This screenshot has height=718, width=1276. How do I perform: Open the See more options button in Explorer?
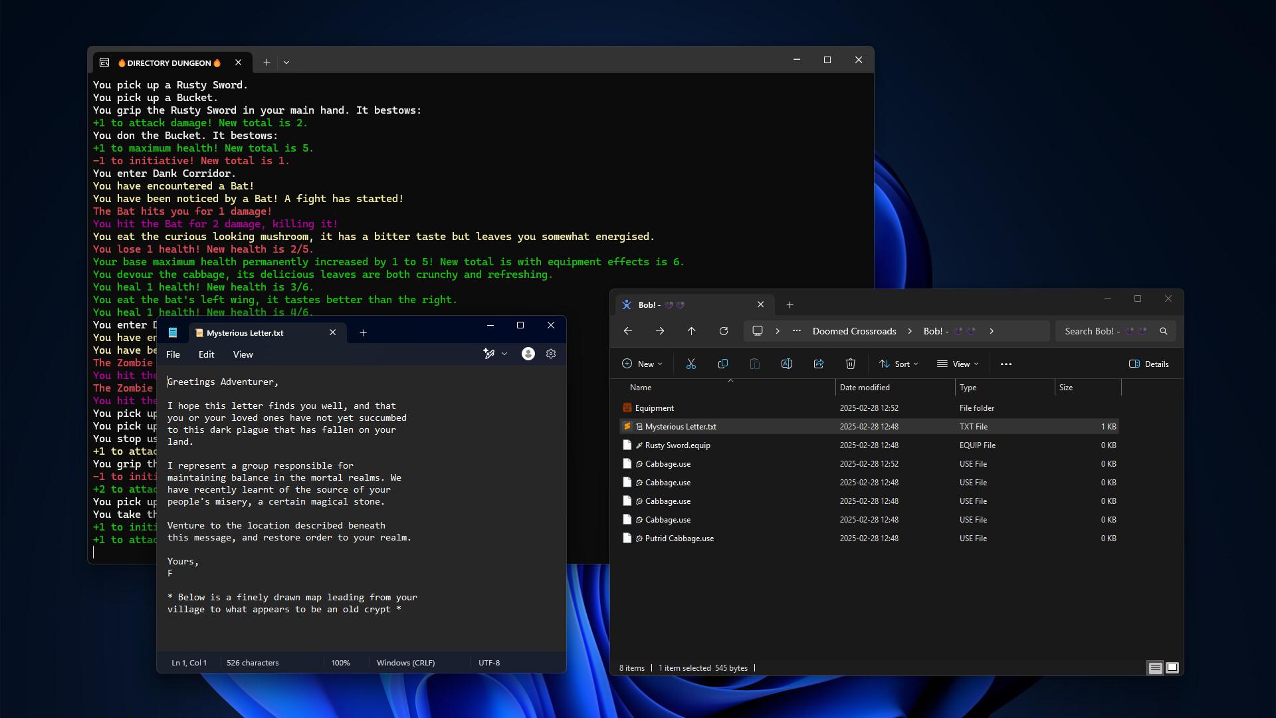click(1006, 364)
